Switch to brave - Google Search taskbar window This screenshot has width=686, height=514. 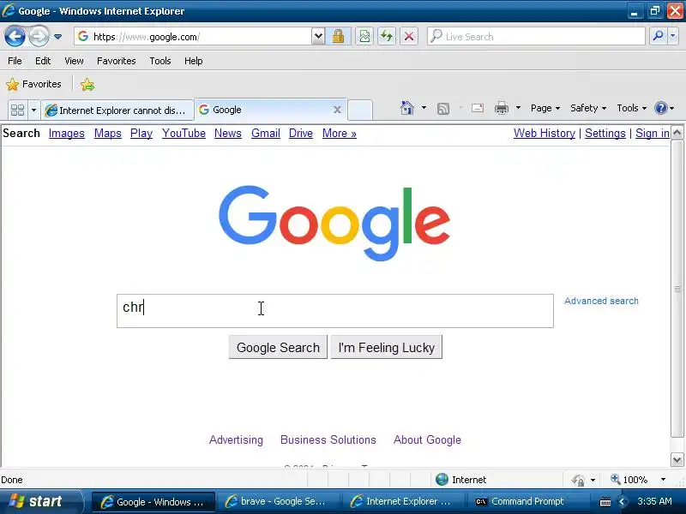[277, 502]
